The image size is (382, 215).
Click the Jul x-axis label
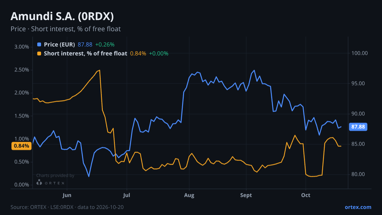point(127,195)
